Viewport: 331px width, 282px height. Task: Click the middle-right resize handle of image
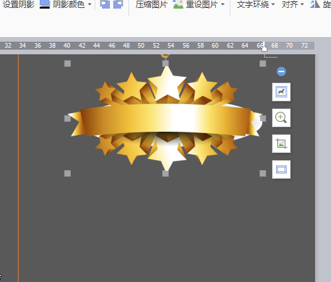[263, 118]
